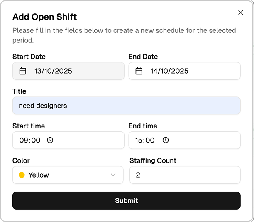
Task: Click the Start Date value 13/10/2025
Action: (53, 71)
